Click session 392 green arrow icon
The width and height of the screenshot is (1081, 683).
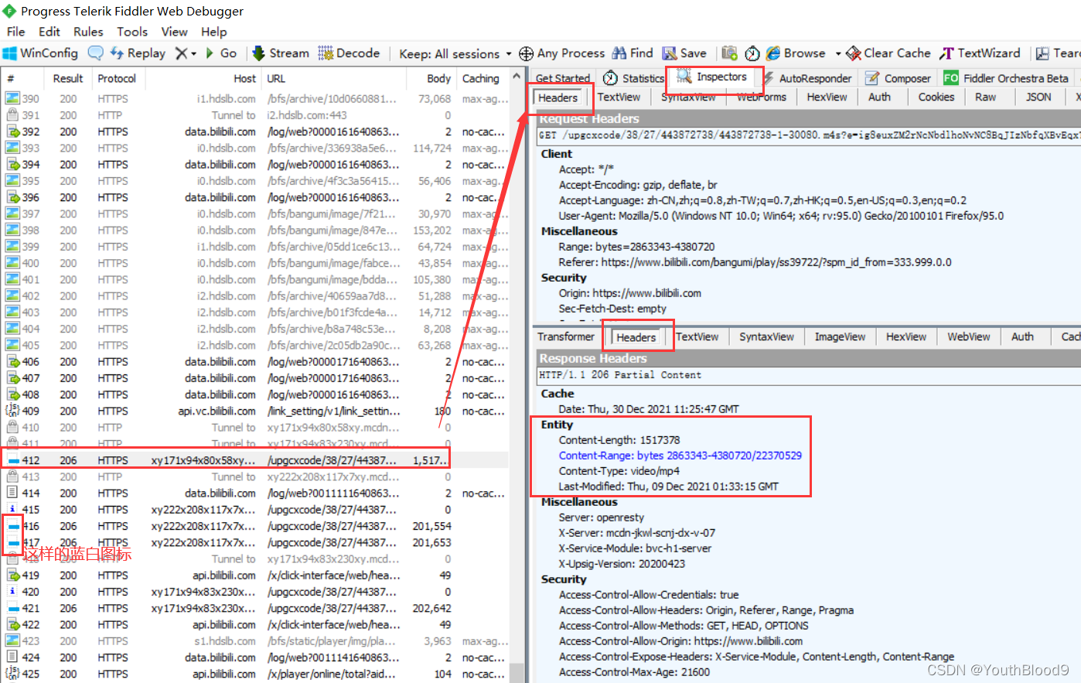point(12,131)
